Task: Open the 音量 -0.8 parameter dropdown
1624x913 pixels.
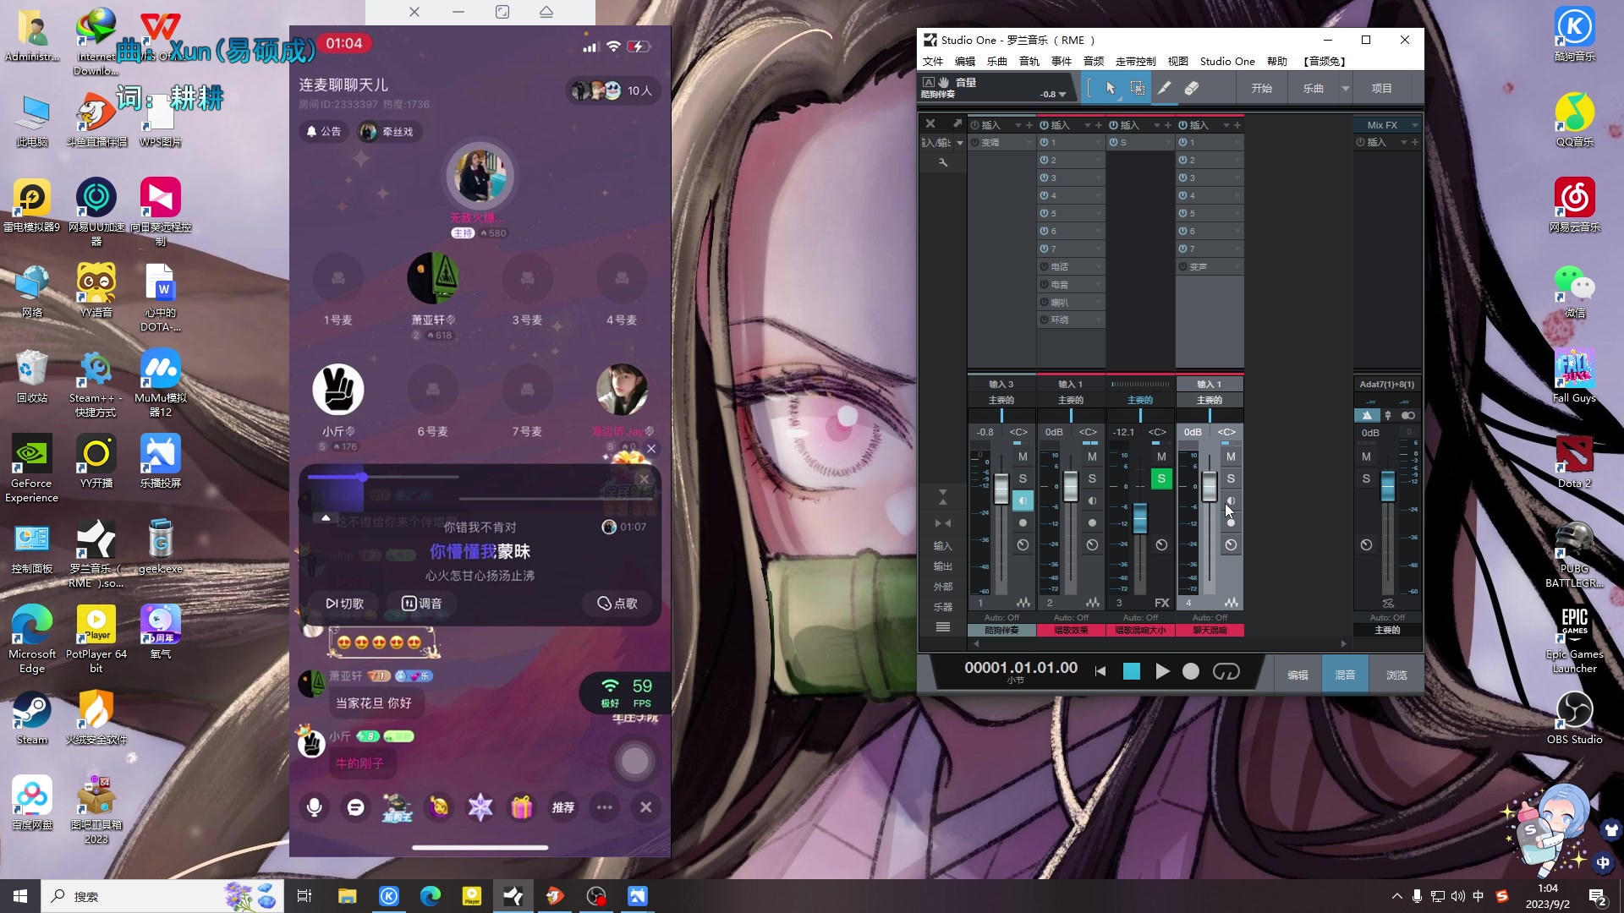Action: 1062,94
